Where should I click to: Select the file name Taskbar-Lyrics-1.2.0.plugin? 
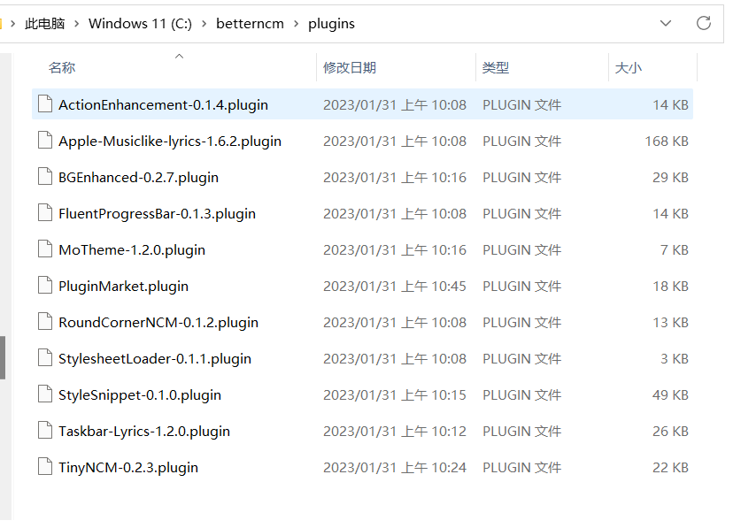(144, 432)
